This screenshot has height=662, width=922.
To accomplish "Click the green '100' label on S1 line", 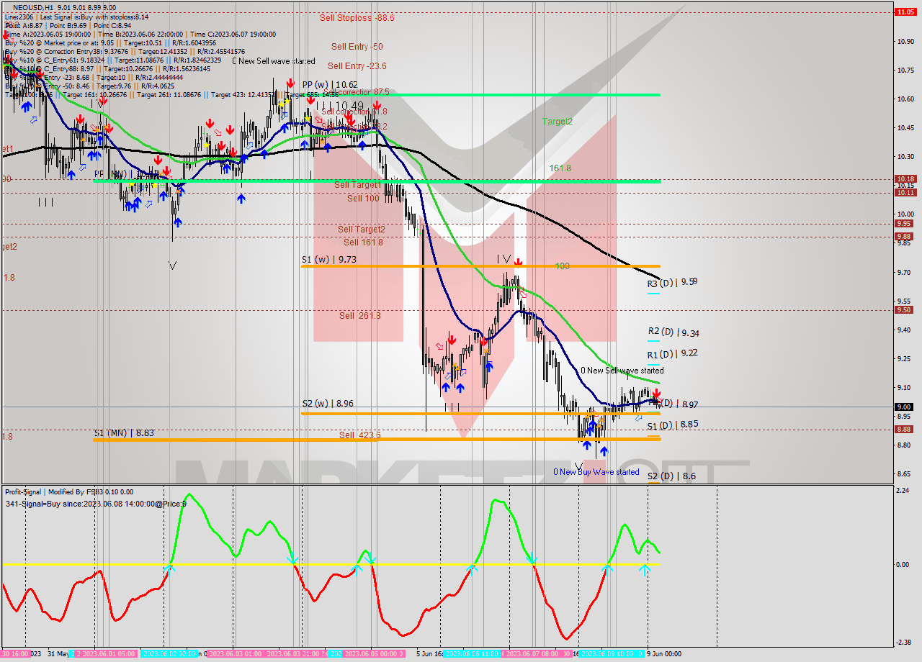I will click(563, 266).
